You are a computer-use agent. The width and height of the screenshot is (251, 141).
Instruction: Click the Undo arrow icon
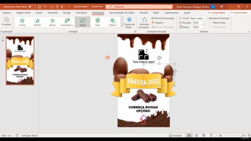point(45,7)
